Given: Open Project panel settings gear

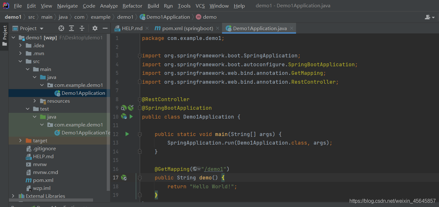Looking at the screenshot, I should coord(95,28).
